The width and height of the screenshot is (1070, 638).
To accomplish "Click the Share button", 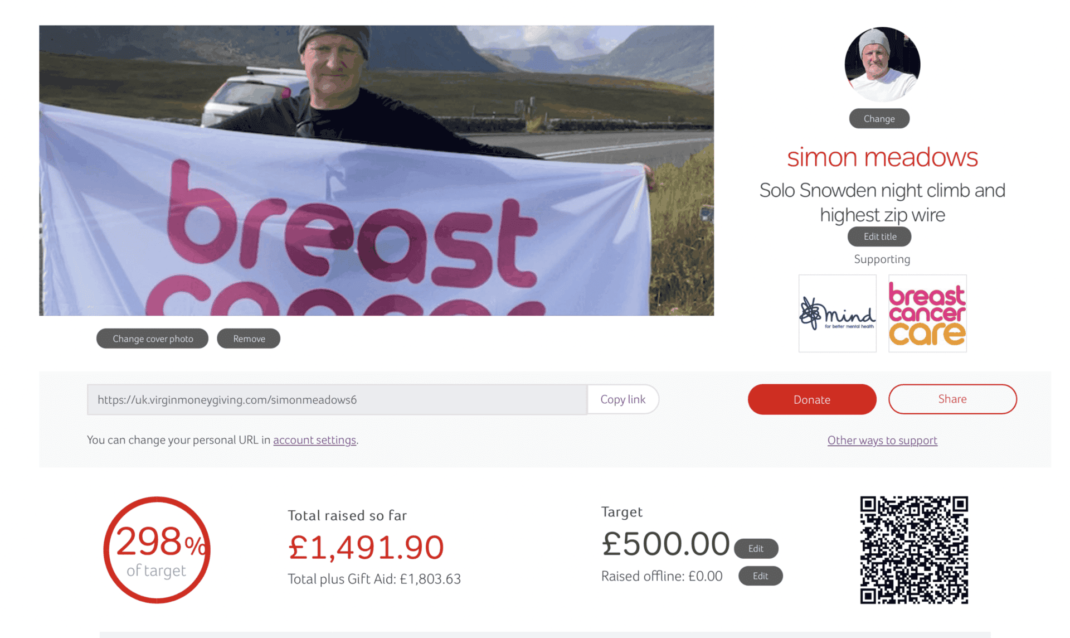I will tap(952, 399).
